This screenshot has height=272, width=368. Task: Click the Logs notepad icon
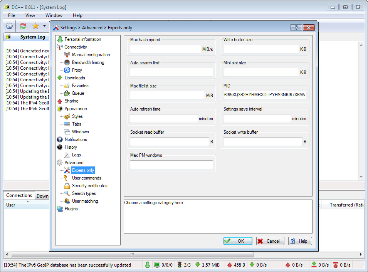[67, 155]
